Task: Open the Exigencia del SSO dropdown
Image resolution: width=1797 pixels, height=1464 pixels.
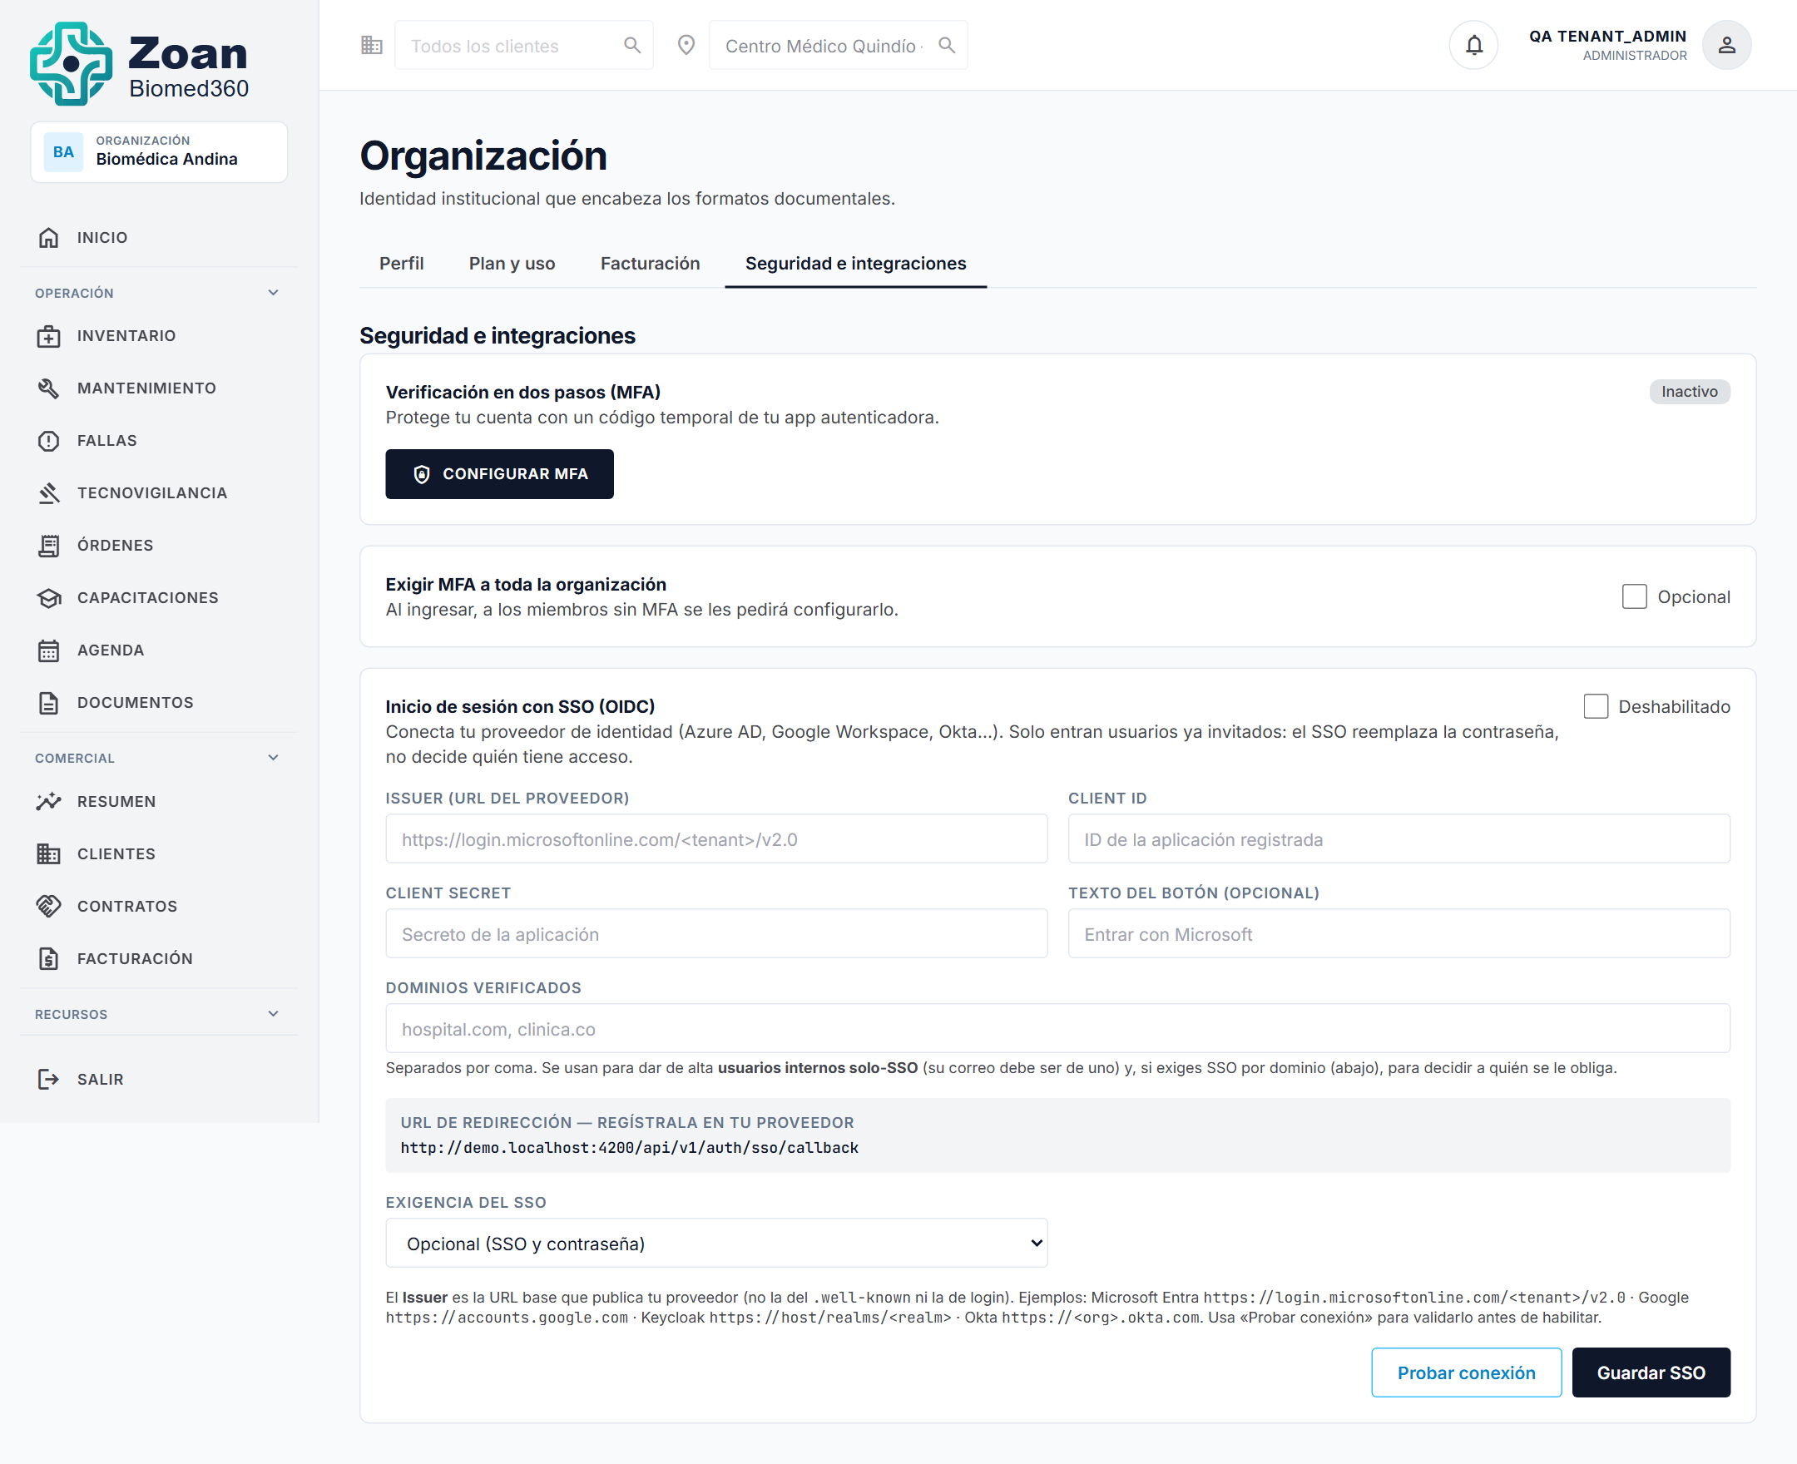Action: pyautogui.click(x=717, y=1243)
